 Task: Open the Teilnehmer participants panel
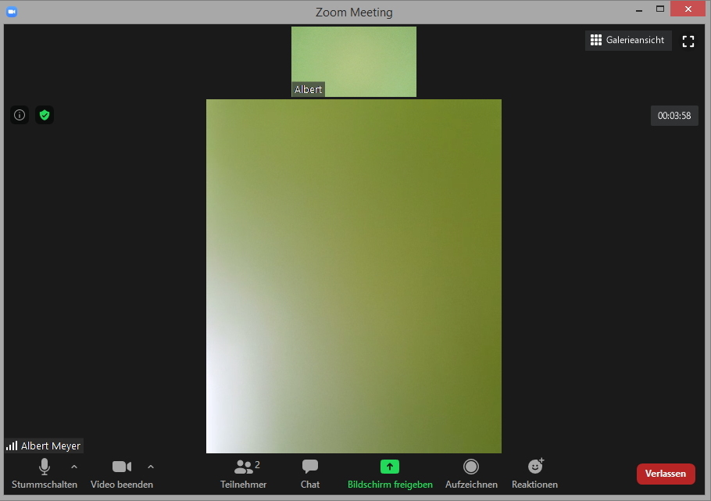(244, 474)
